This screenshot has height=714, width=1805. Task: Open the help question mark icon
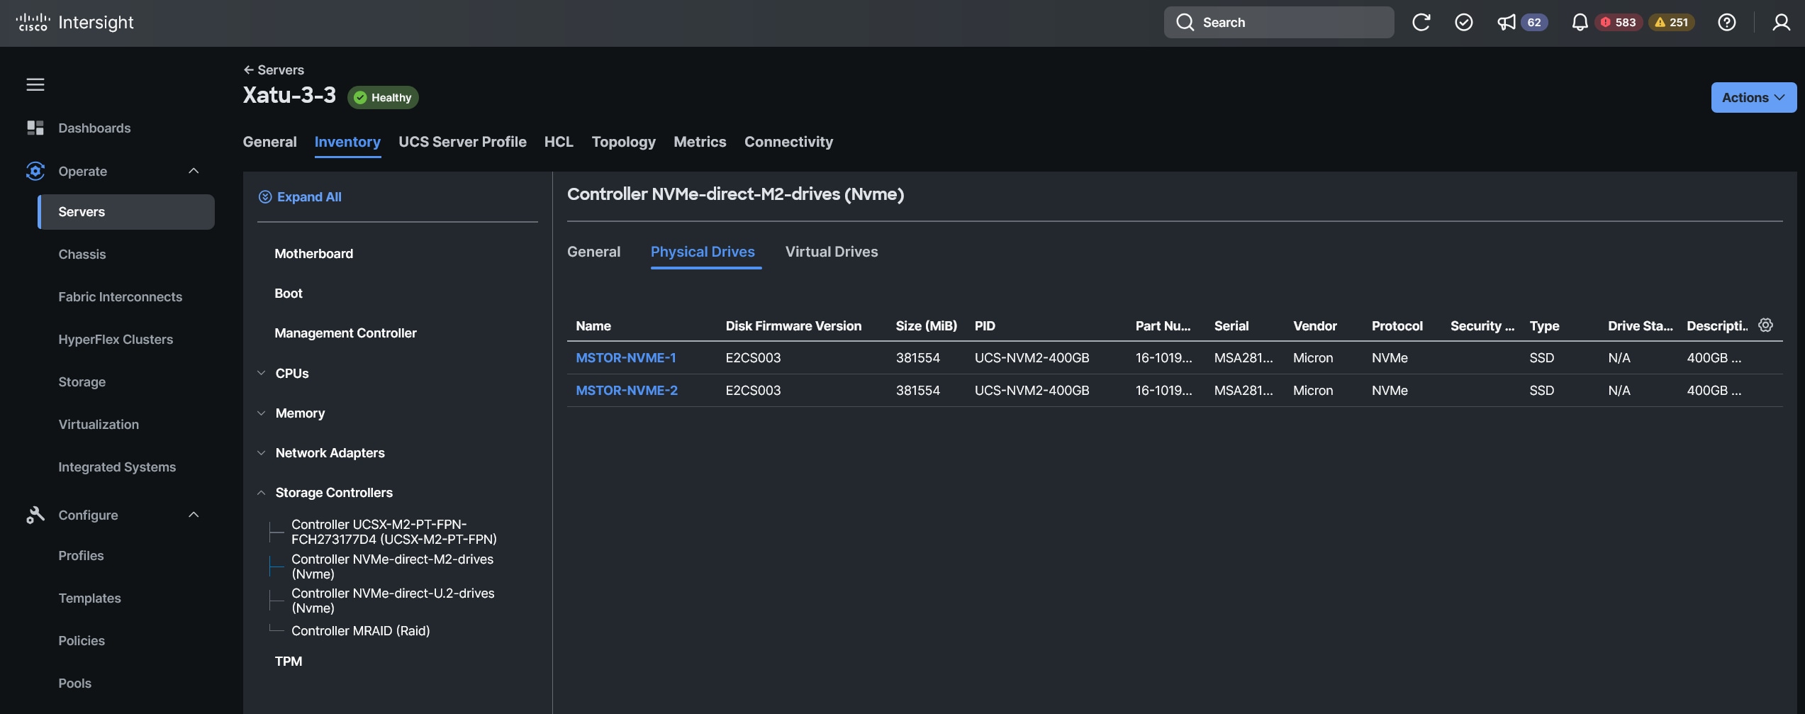(1727, 23)
